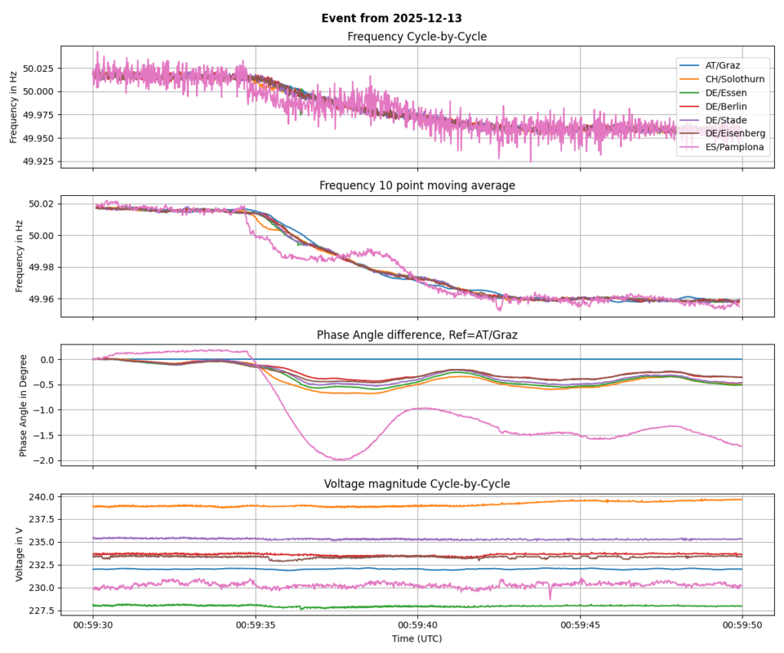
Task: Select the DE/Essen legend label
Action: coord(727,93)
